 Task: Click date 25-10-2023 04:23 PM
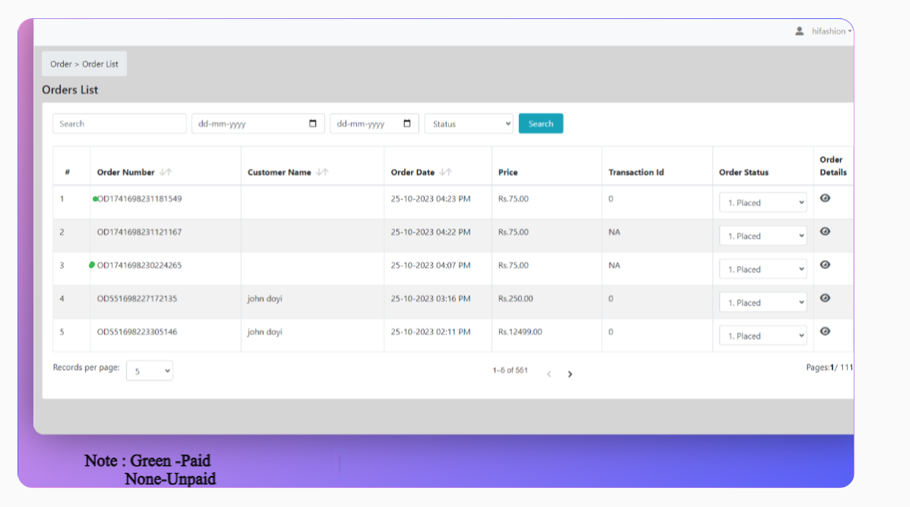pos(431,198)
